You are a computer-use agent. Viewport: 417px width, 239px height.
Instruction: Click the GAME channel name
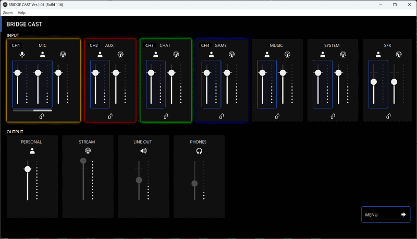coord(220,45)
